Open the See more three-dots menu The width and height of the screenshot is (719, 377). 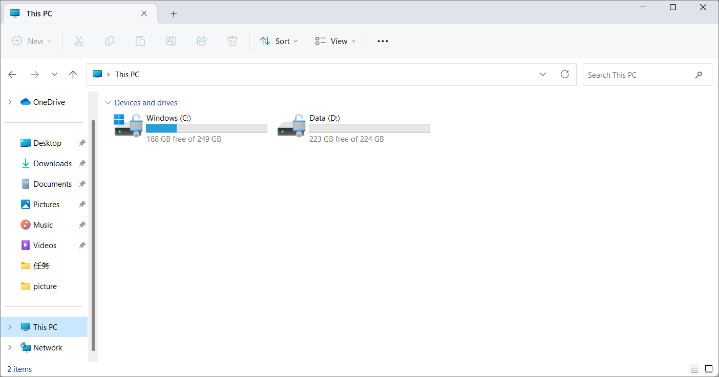383,41
